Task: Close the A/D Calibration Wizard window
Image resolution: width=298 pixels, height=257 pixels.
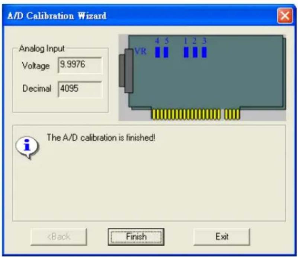Action: pos(285,16)
